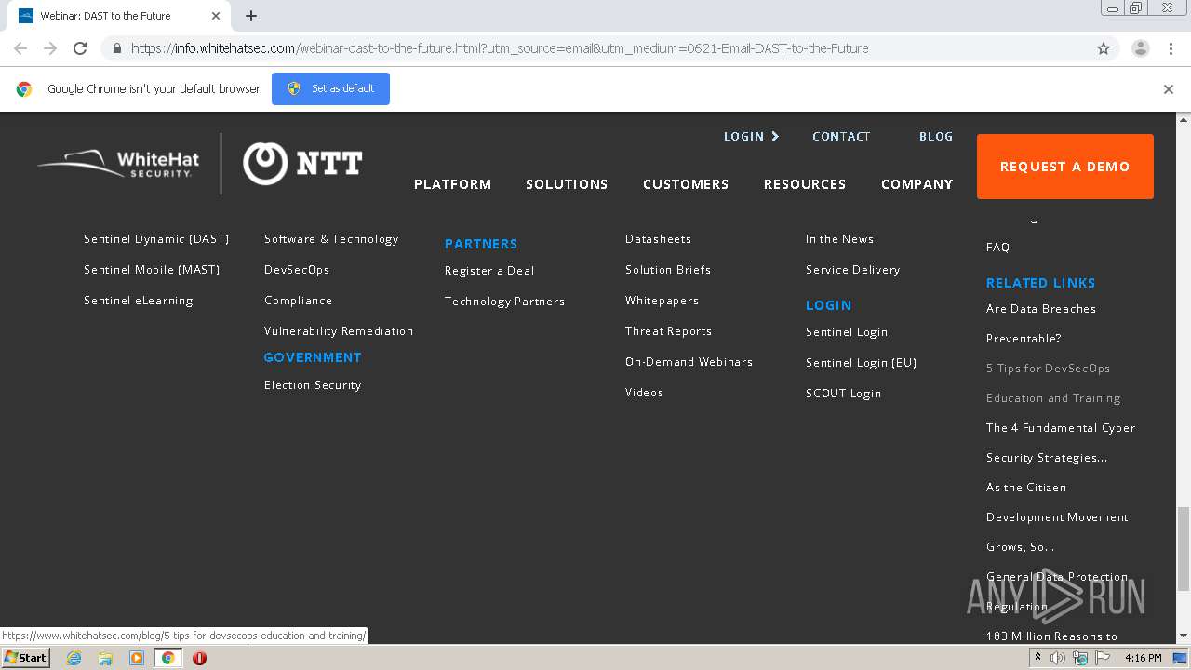Open Sentinel Mobile (MAST) link

[x=152, y=270]
